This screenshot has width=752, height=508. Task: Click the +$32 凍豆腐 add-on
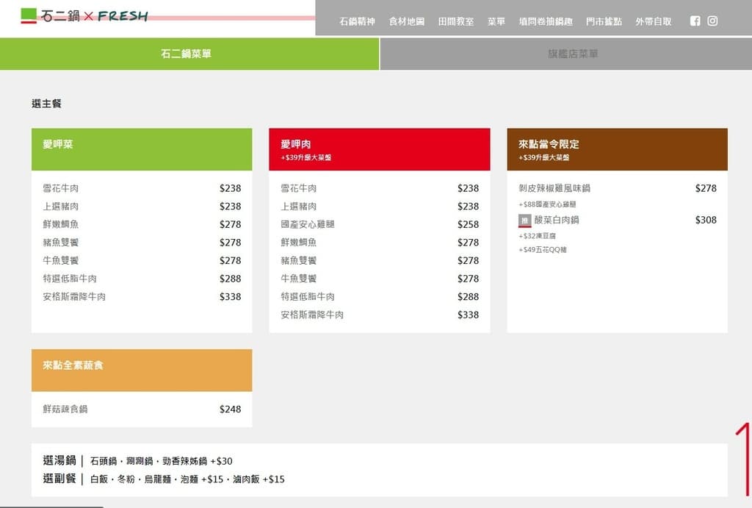[537, 236]
